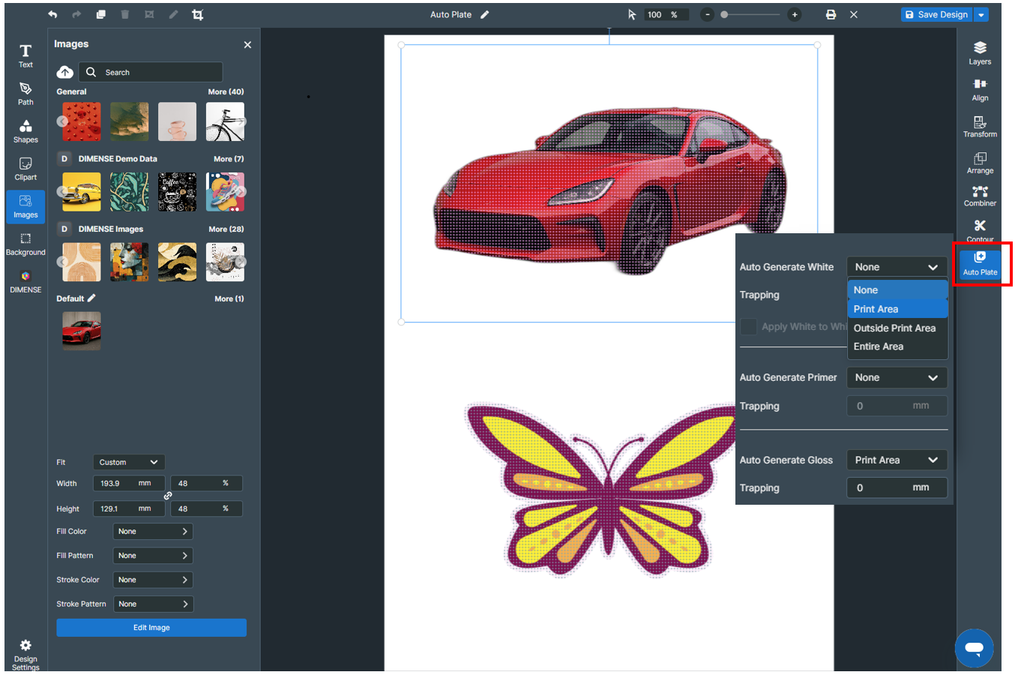Image resolution: width=1018 pixels, height=675 pixels.
Task: Open the Clipart library
Action: [25, 169]
